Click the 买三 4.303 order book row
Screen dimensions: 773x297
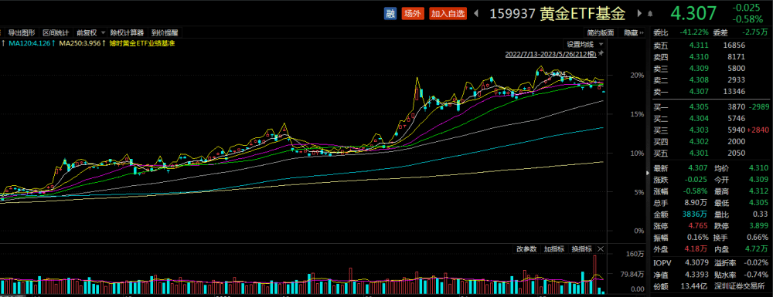tap(710, 130)
